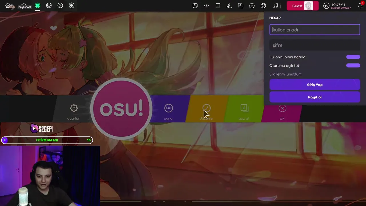Toggle Oturumu açık tut switch
Viewport: 366px width, 206px height.
pos(353,66)
